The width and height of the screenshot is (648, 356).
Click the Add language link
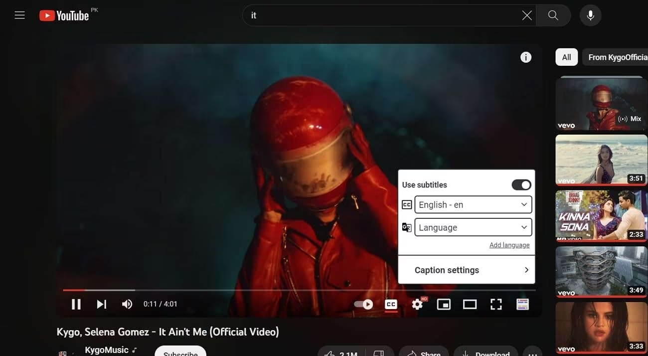coord(509,245)
